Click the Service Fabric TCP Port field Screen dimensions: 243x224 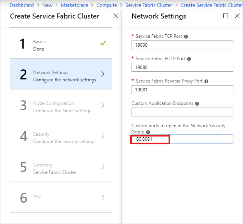pos(182,45)
